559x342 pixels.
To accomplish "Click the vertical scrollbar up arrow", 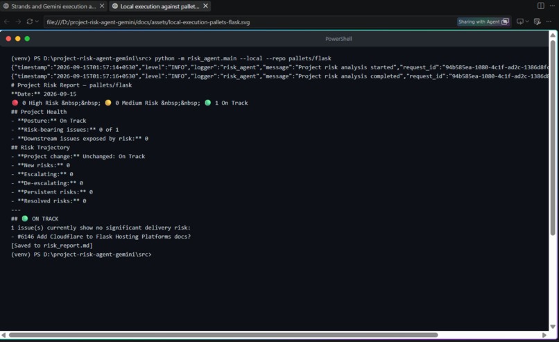I will [553, 35].
